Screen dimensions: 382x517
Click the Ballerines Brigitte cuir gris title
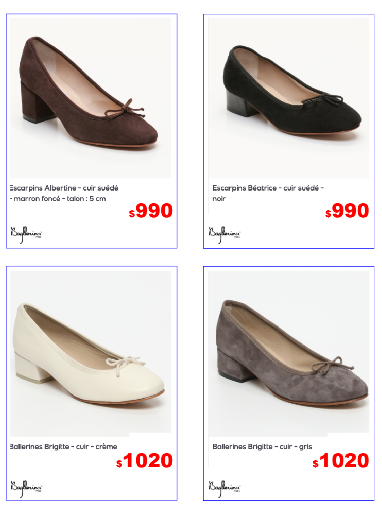point(262,446)
